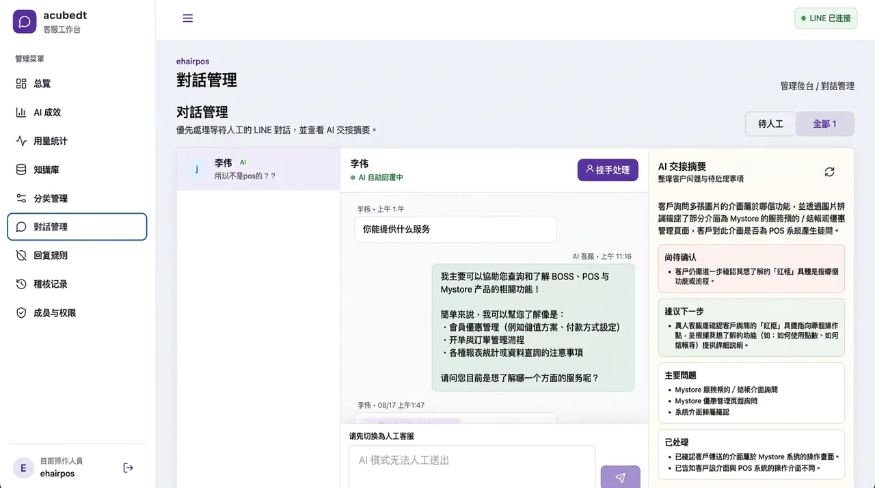875x488 pixels.
Task: Open the 知識庫 section
Action: (77, 170)
